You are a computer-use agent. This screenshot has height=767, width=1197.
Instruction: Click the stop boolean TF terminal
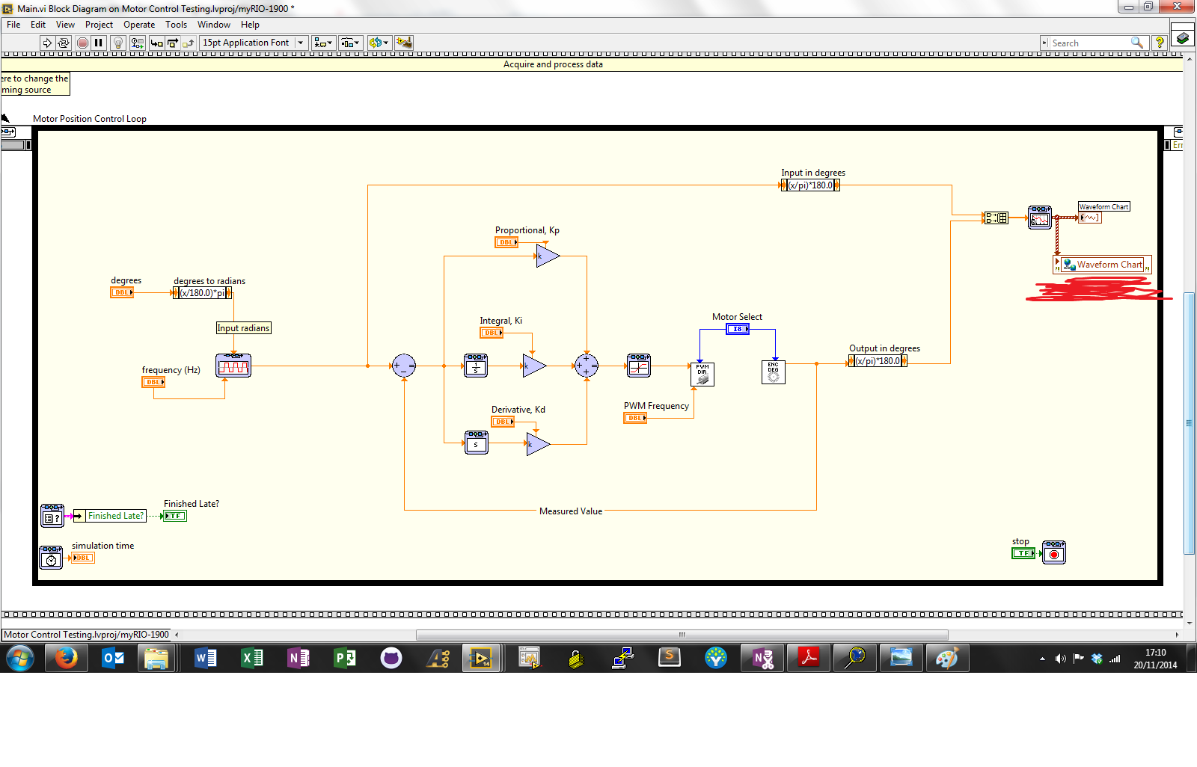point(1023,553)
